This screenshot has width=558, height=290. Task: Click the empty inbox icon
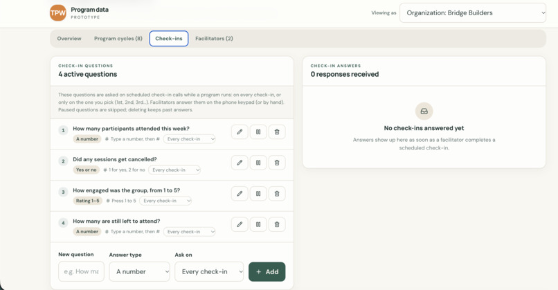tap(424, 111)
